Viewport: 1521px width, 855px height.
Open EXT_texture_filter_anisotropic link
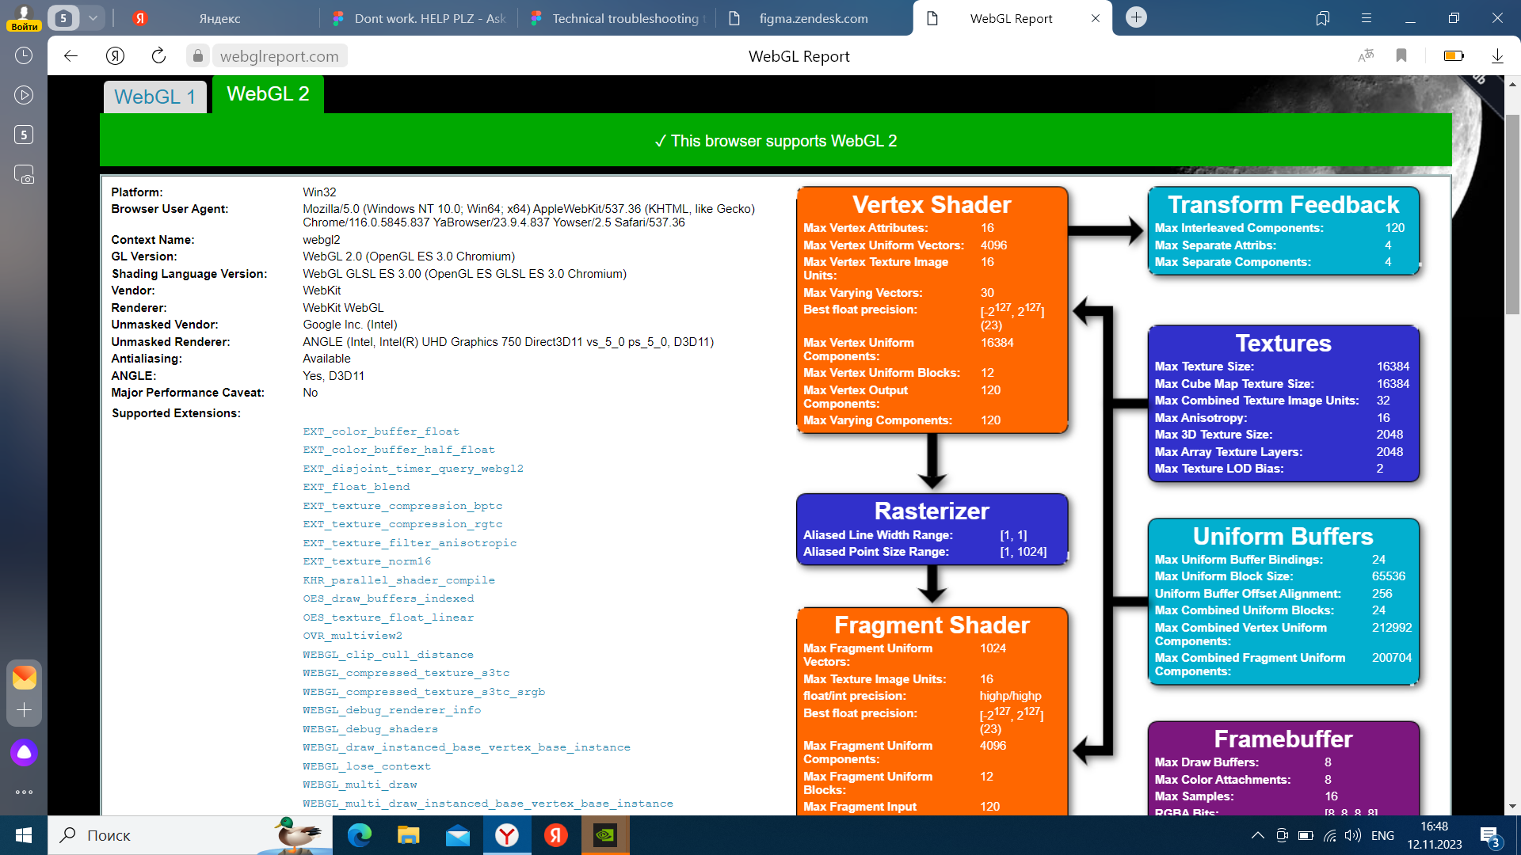pyautogui.click(x=410, y=543)
